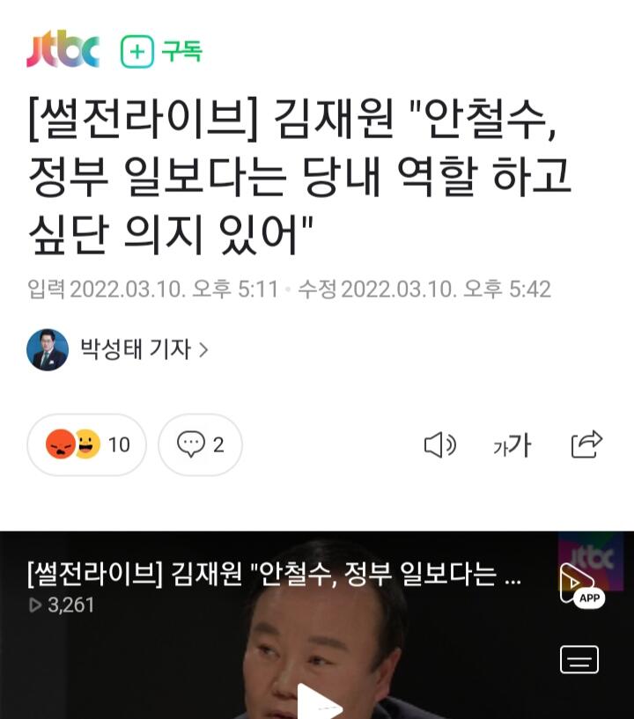Open the article headline about 김재원 and 안철수
The image size is (634, 719).
pyautogui.click(x=300, y=176)
